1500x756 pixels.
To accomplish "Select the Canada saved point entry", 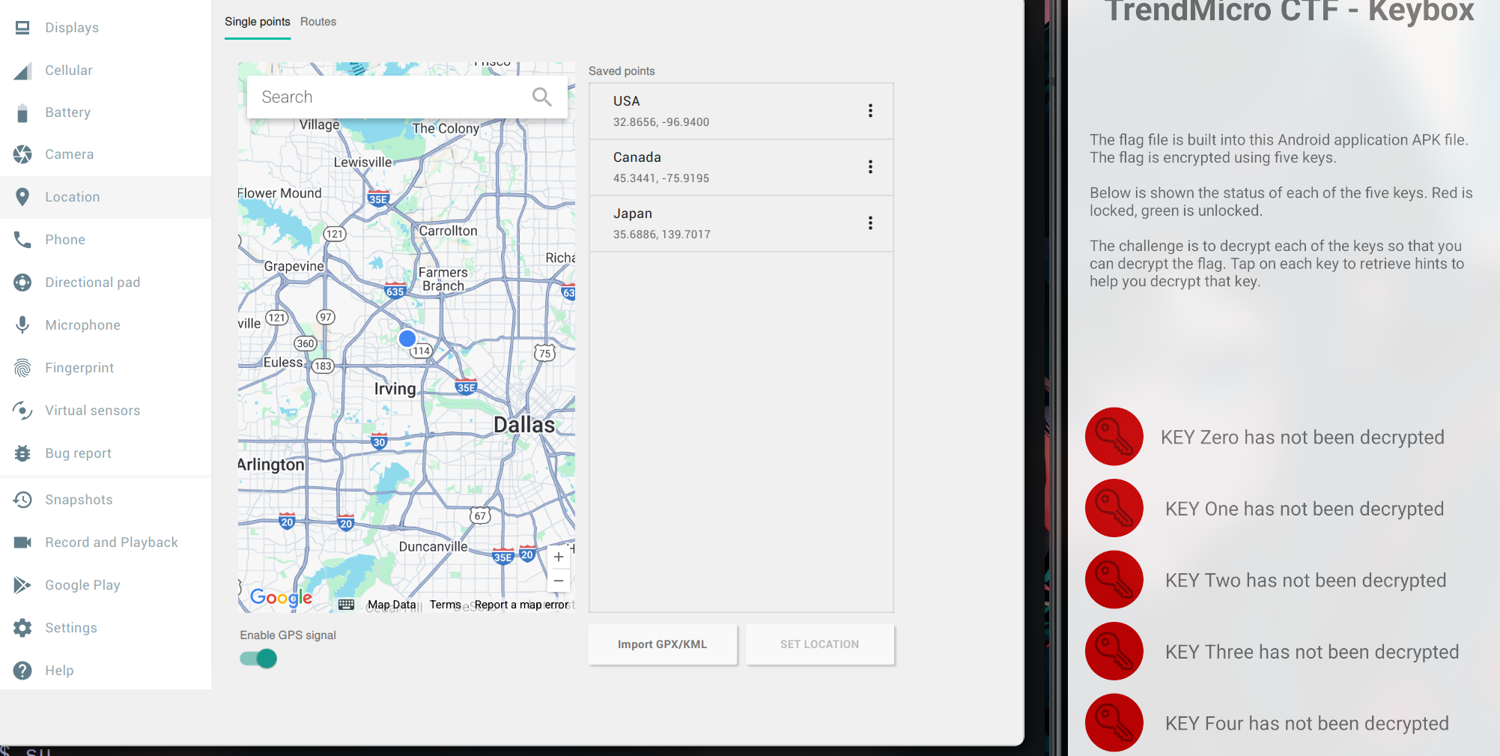I will point(741,167).
